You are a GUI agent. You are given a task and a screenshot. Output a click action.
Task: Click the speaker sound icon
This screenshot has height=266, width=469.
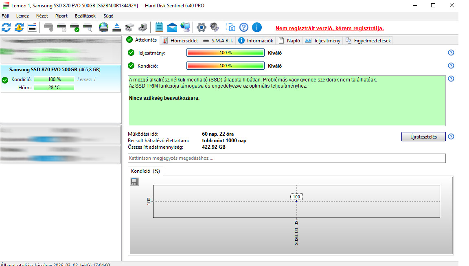pos(215,28)
